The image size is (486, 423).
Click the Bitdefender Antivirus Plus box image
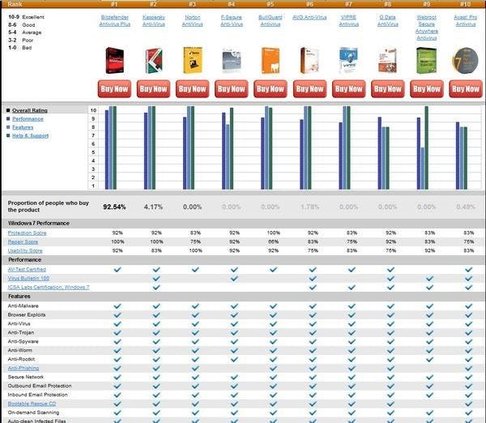coord(115,60)
